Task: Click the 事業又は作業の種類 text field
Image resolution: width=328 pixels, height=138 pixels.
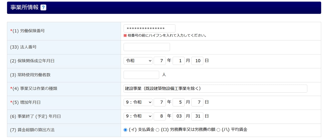Action: [215, 88]
